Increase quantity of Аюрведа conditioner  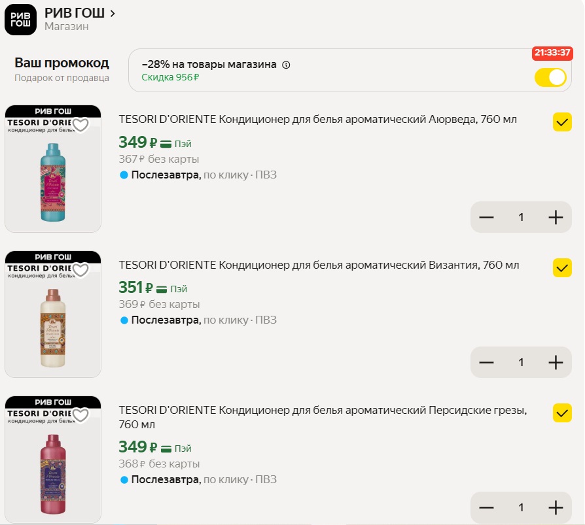pyautogui.click(x=556, y=217)
